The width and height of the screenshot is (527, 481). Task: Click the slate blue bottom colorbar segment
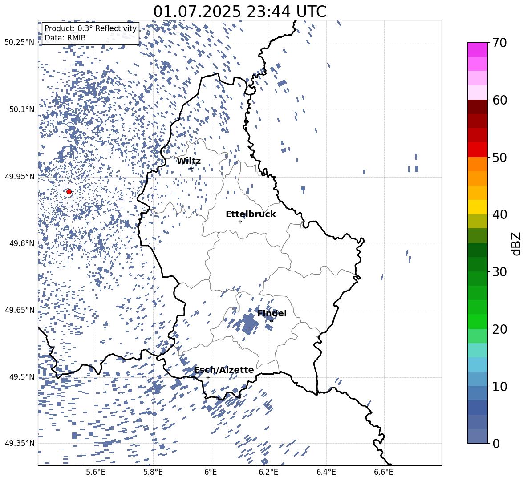click(x=477, y=436)
